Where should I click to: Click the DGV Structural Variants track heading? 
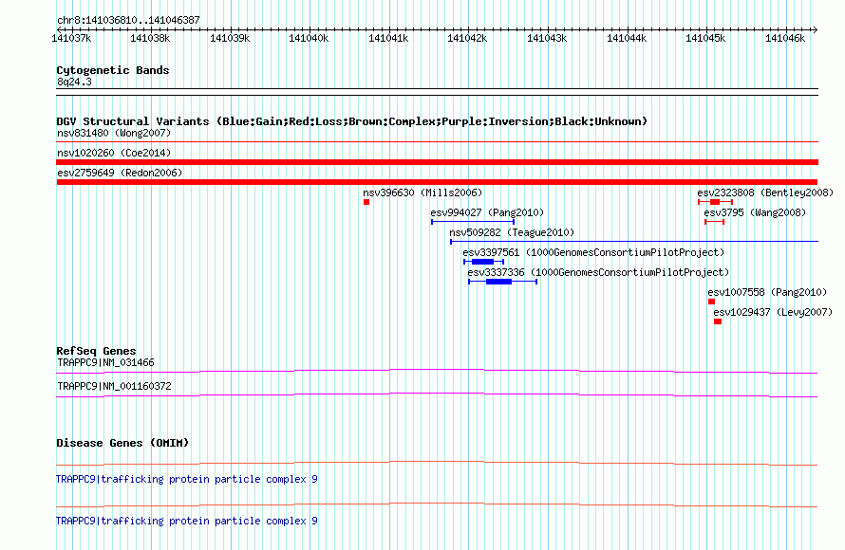[x=352, y=121]
